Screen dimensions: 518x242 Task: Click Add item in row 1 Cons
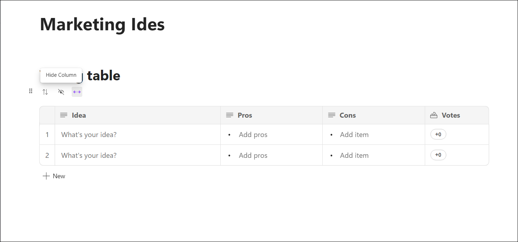point(354,135)
